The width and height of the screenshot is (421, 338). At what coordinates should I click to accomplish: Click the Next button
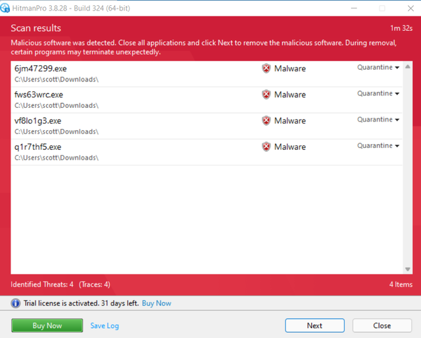click(x=314, y=326)
